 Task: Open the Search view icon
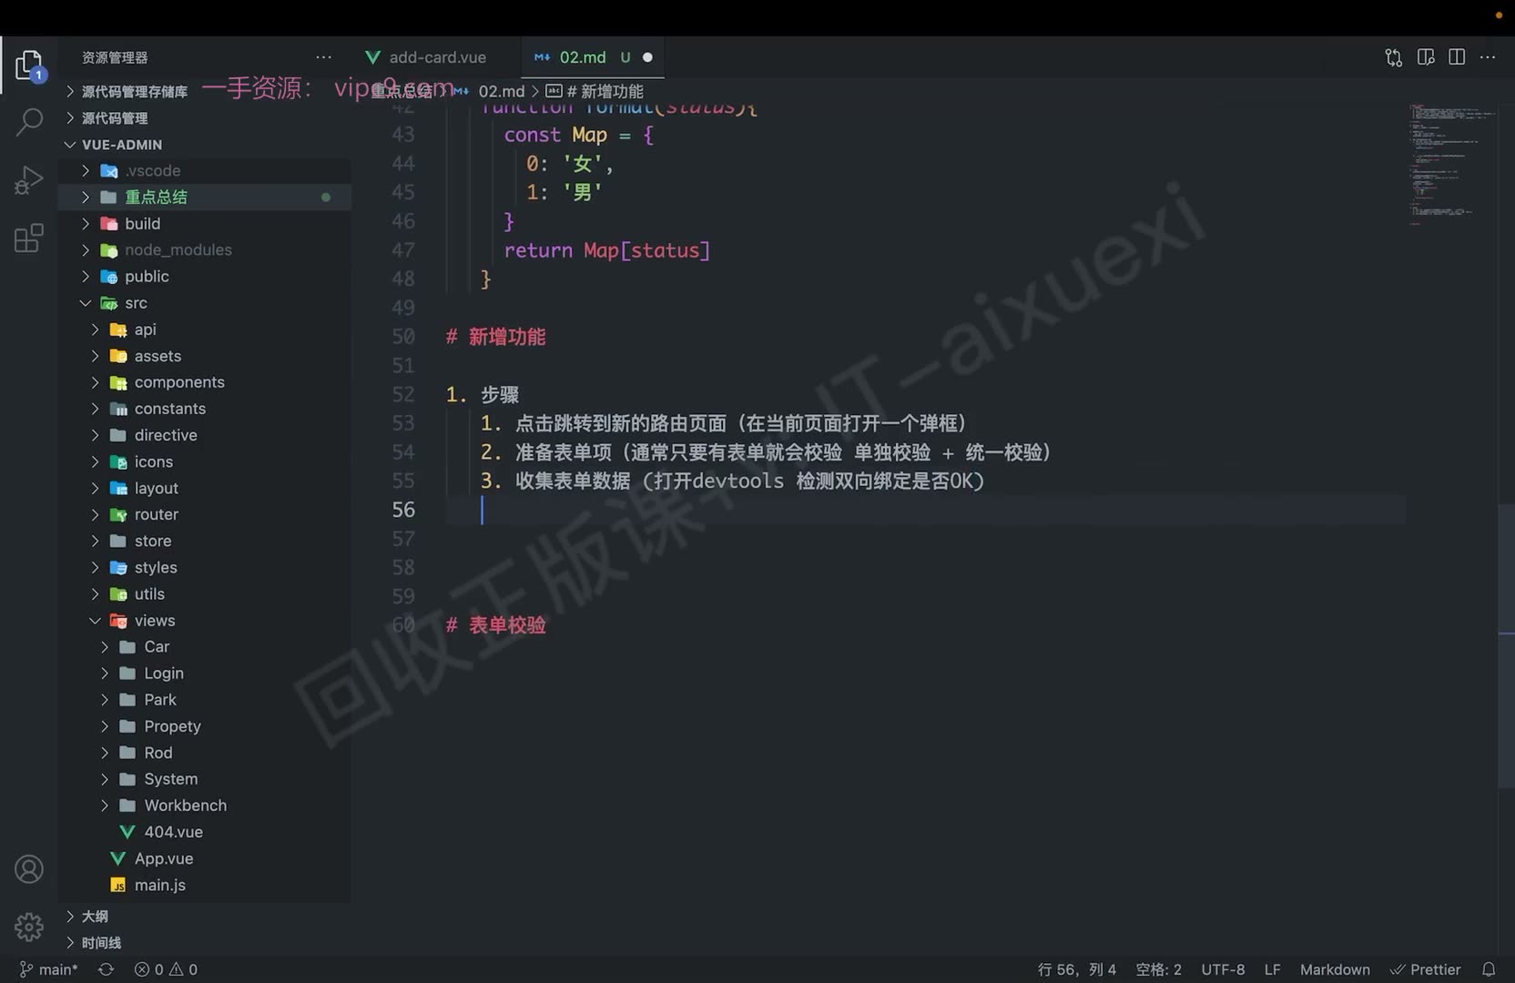[29, 121]
